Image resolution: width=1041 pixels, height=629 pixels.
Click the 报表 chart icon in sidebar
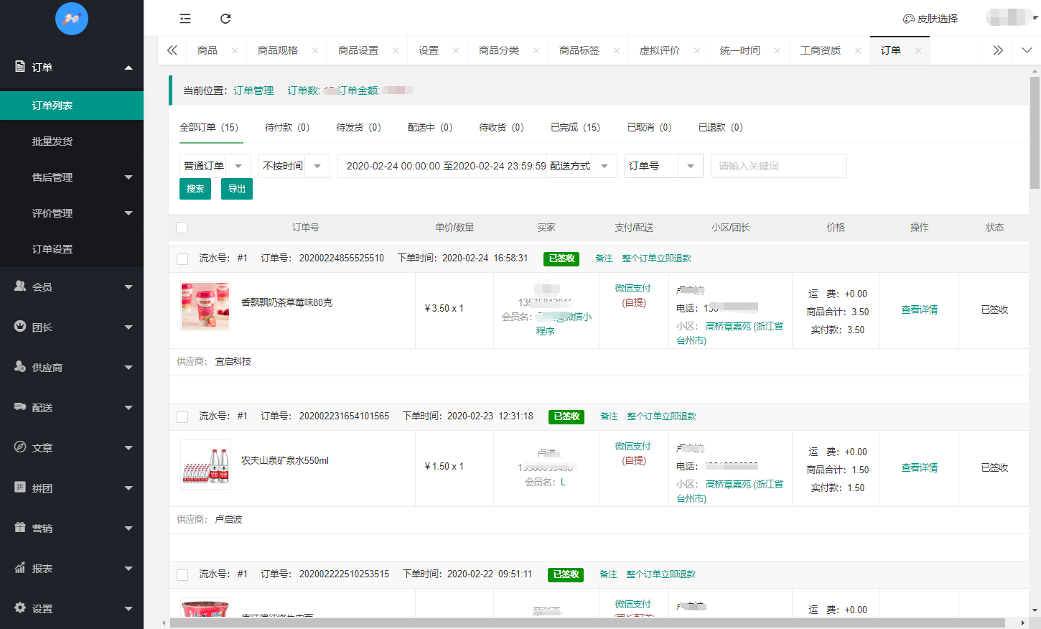(x=20, y=567)
